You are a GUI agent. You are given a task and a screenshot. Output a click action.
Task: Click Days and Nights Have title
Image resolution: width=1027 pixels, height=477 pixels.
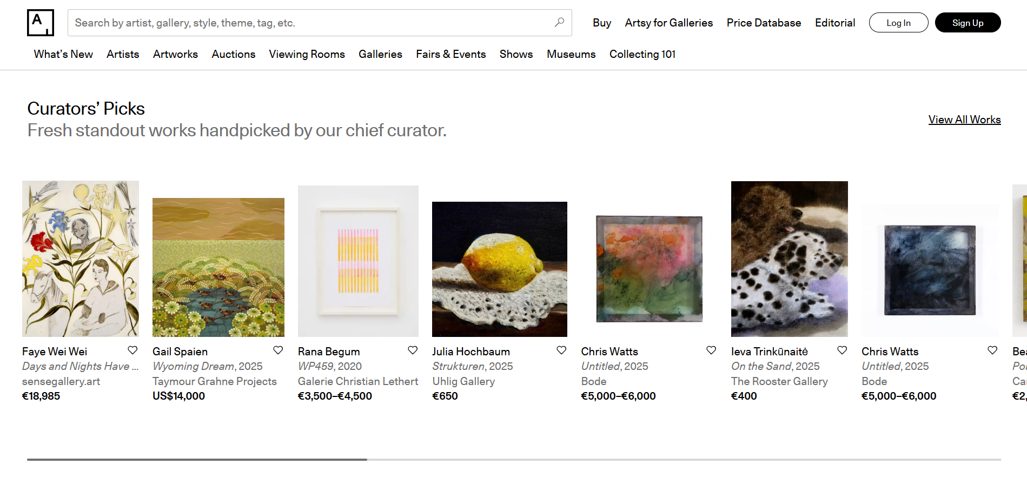tap(80, 366)
